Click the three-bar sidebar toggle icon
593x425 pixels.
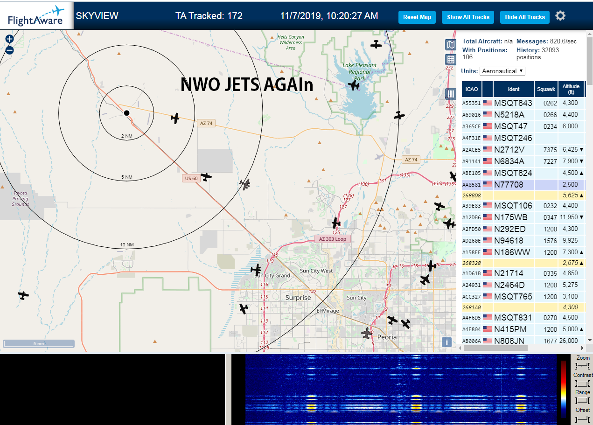[451, 93]
